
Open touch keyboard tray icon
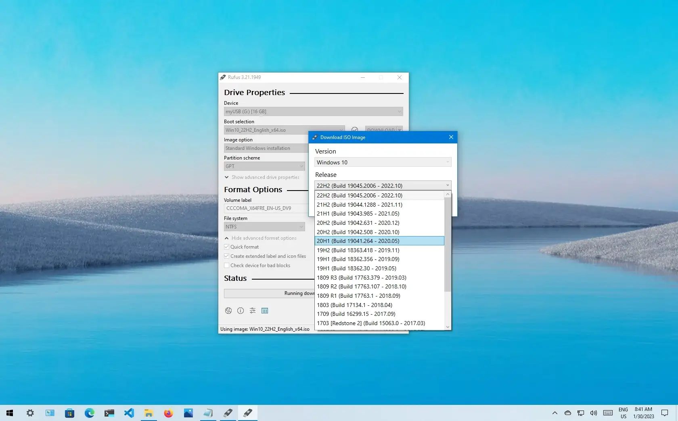tap(608, 413)
